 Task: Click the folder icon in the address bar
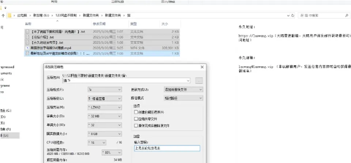pyautogui.click(x=10, y=15)
